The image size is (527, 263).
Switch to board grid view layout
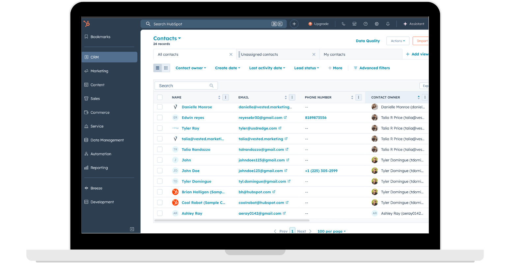coord(166,68)
